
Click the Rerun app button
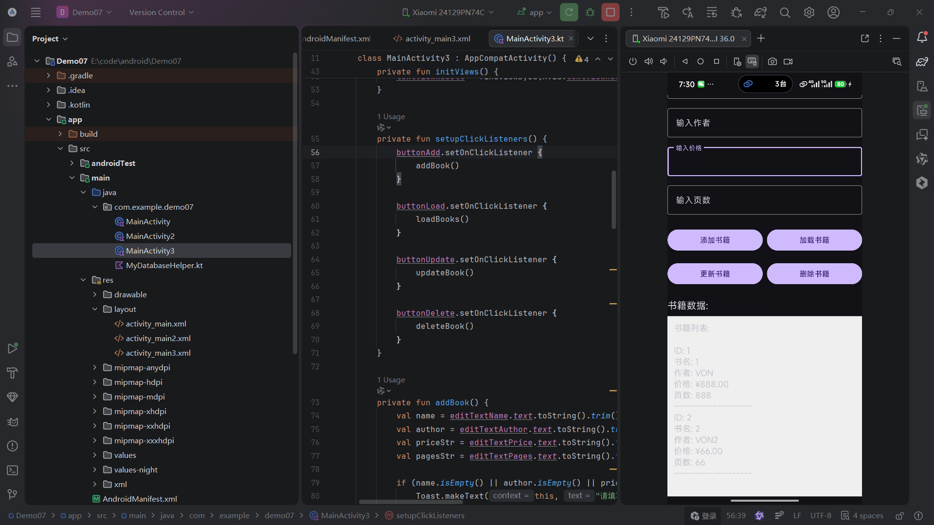point(569,12)
